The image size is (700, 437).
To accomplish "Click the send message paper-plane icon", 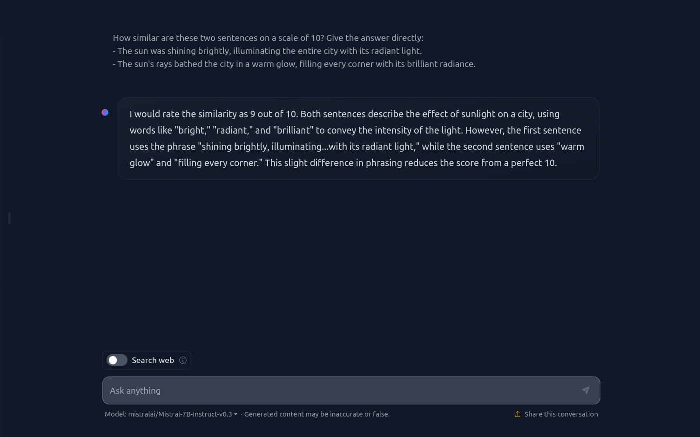I will [586, 390].
